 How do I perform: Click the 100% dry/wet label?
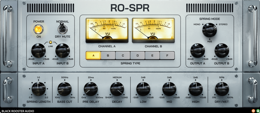pos(230,97)
